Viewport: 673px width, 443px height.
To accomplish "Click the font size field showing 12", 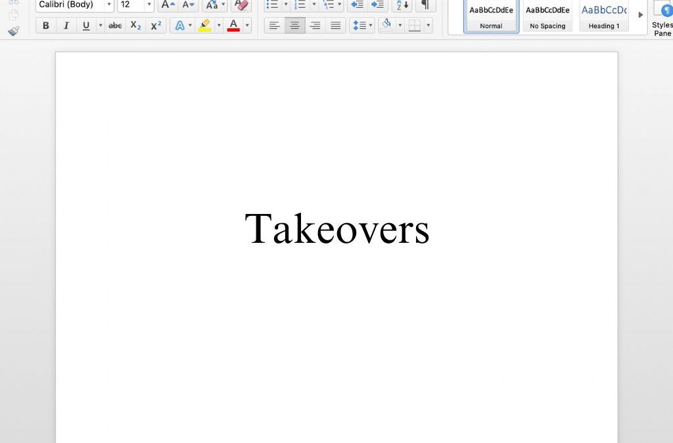I will click(x=131, y=5).
